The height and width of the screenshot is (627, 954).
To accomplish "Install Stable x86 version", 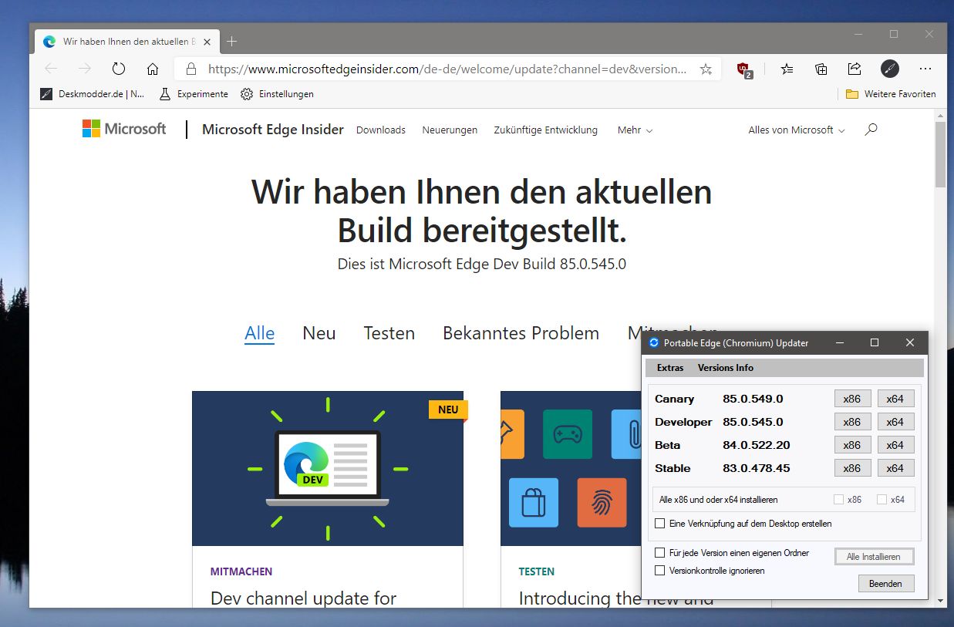I will pos(852,468).
